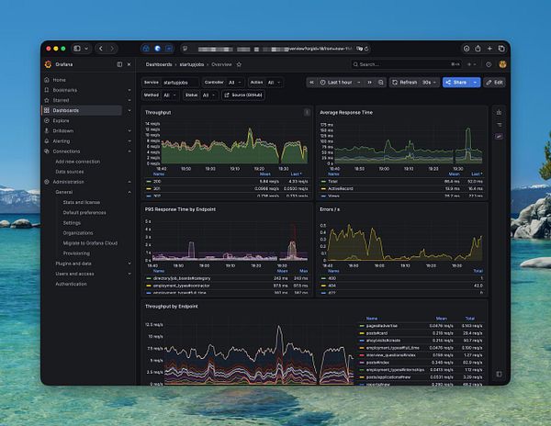Open the Throughput panel menu
The width and height of the screenshot is (551, 426).
coord(307,112)
